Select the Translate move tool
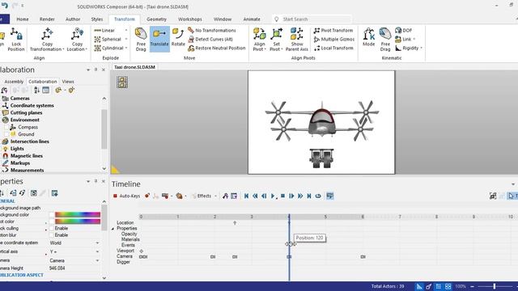The height and width of the screenshot is (291, 518). coord(159,39)
